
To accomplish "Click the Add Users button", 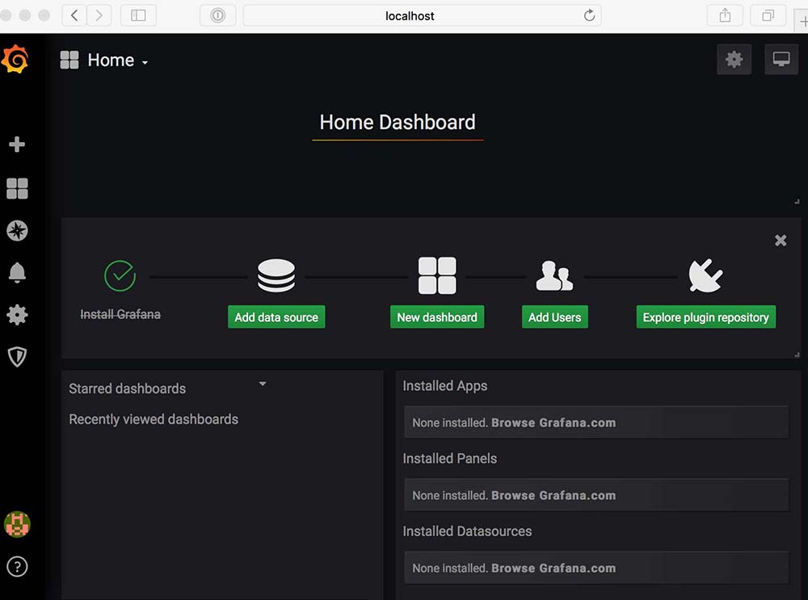I will (x=554, y=317).
